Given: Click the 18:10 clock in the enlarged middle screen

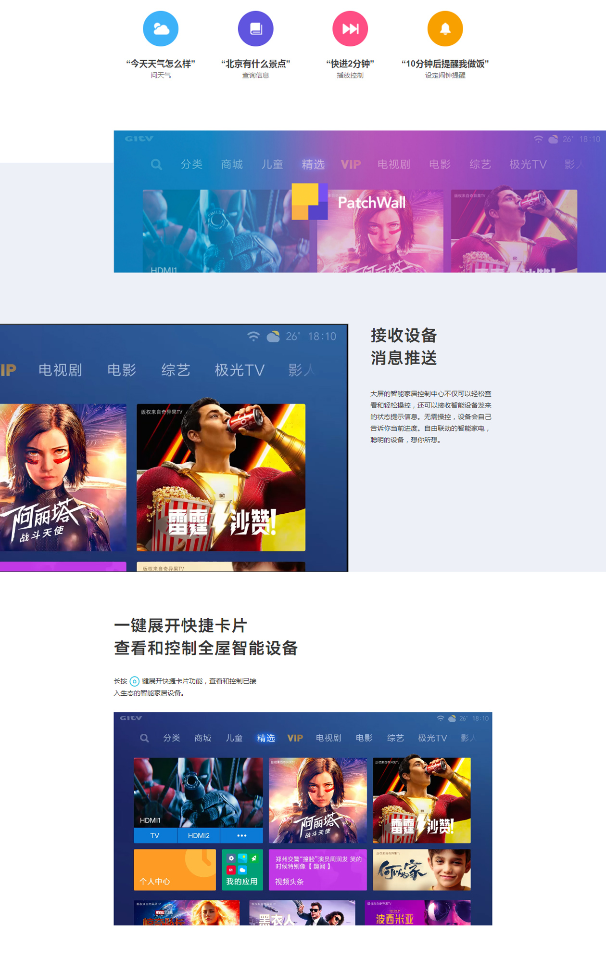Looking at the screenshot, I should pos(322,336).
